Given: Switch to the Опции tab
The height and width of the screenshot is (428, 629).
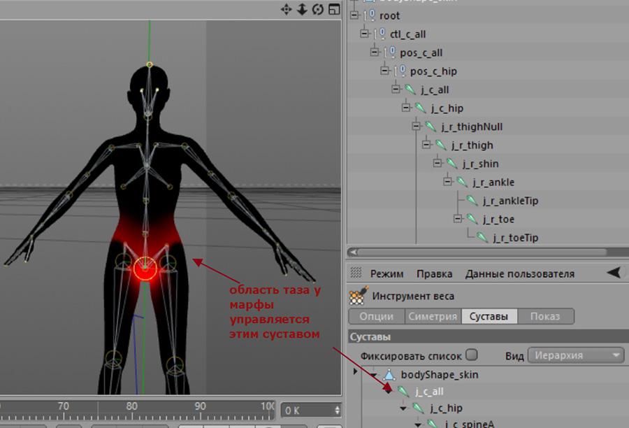Looking at the screenshot, I should [376, 316].
